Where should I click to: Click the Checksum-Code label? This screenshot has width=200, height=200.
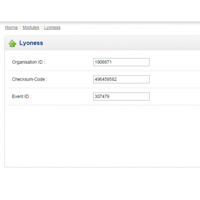(30, 79)
